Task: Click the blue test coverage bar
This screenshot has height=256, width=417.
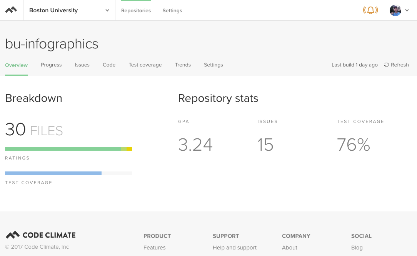Action: click(53, 173)
